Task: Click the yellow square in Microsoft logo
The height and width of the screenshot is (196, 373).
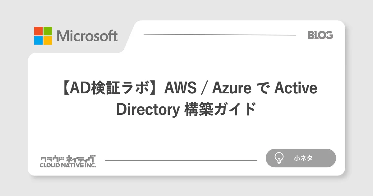Action: [x=48, y=40]
